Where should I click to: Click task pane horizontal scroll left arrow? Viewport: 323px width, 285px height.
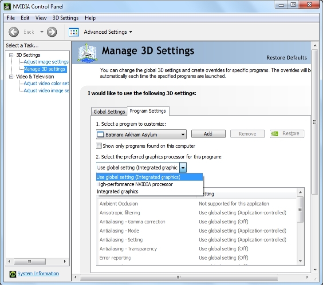pos(9,261)
